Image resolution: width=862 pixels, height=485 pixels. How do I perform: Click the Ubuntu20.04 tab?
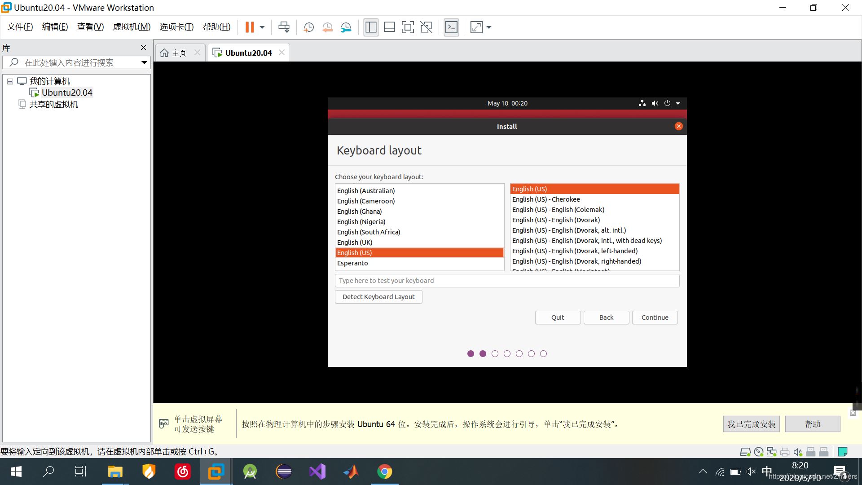247,53
